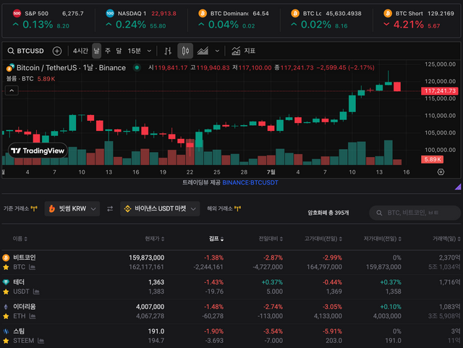Open the 바이낸스 USDT 마켓 dropdown
463x348 pixels.
pos(160,209)
